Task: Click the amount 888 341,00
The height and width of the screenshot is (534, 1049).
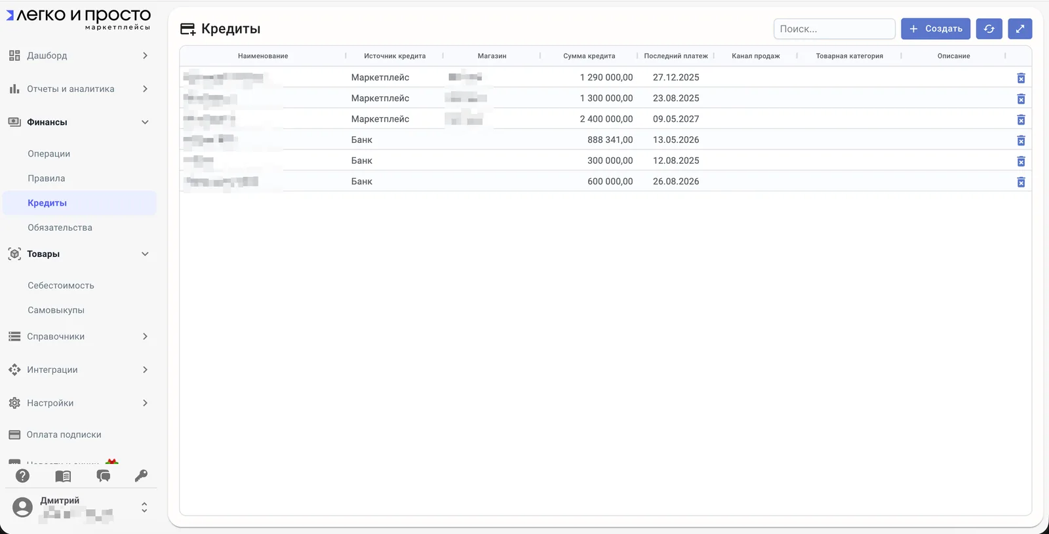Action: click(x=610, y=140)
